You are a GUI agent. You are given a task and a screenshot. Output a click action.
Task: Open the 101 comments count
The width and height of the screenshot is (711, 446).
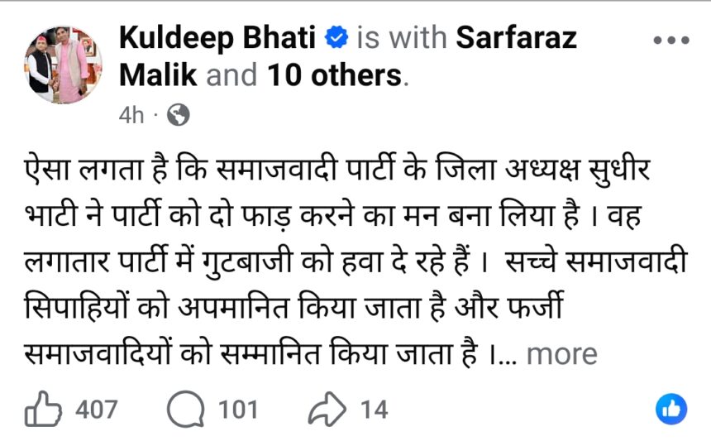(x=238, y=410)
